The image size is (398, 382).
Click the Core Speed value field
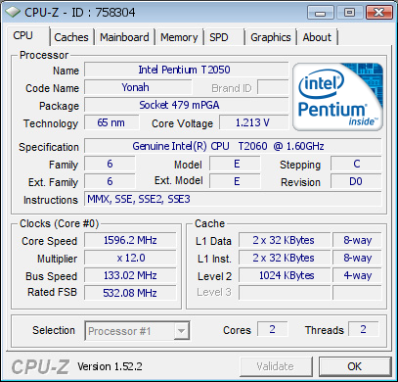[x=130, y=240]
